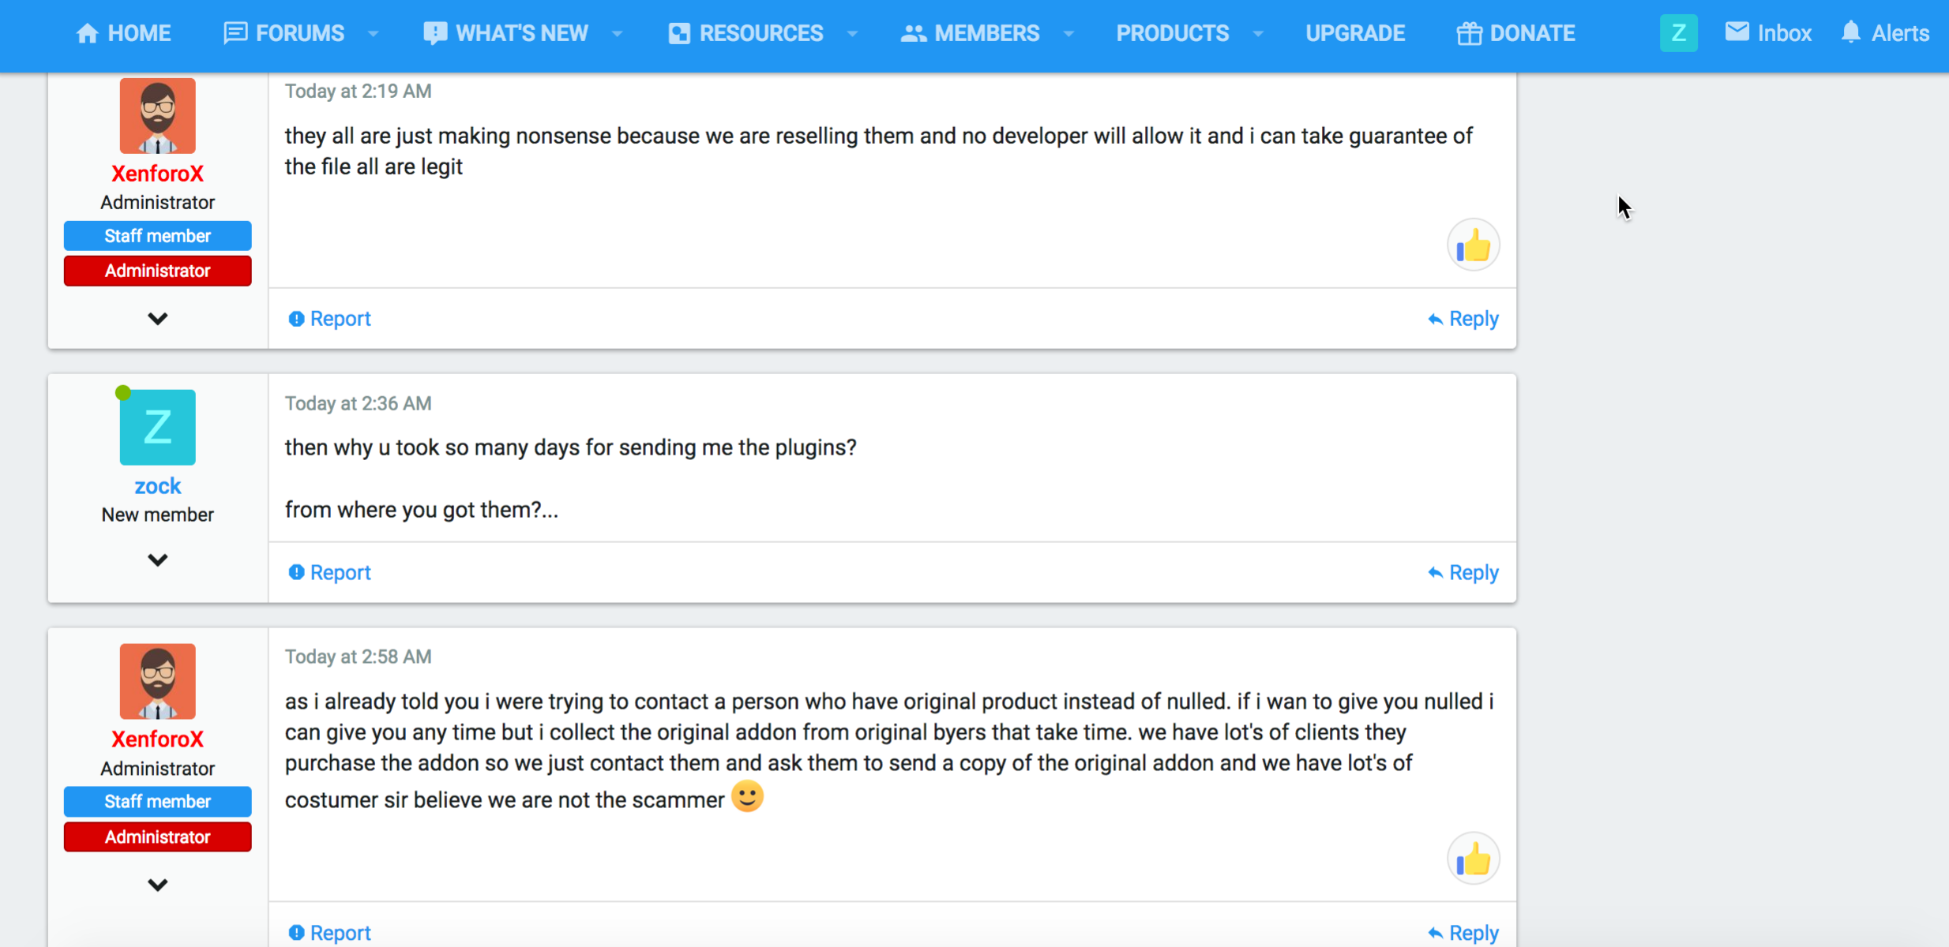
Task: Open the Alerts bell icon
Action: pyautogui.click(x=1850, y=32)
